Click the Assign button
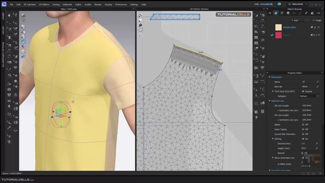 coord(317,20)
